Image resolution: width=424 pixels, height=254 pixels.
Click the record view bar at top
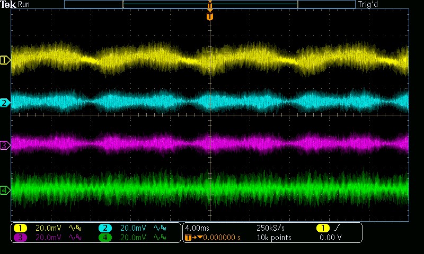[210, 4]
